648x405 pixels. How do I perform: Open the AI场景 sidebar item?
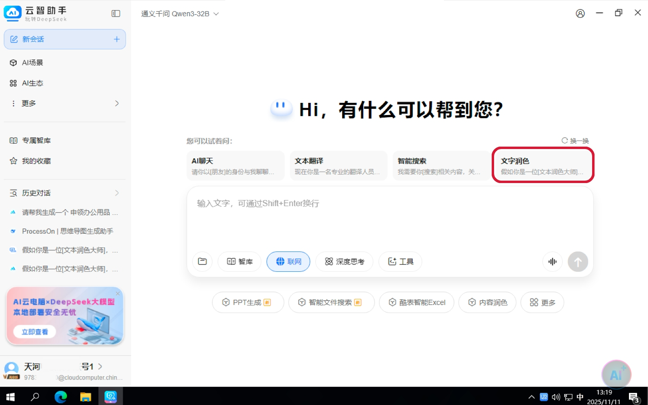[x=65, y=62]
